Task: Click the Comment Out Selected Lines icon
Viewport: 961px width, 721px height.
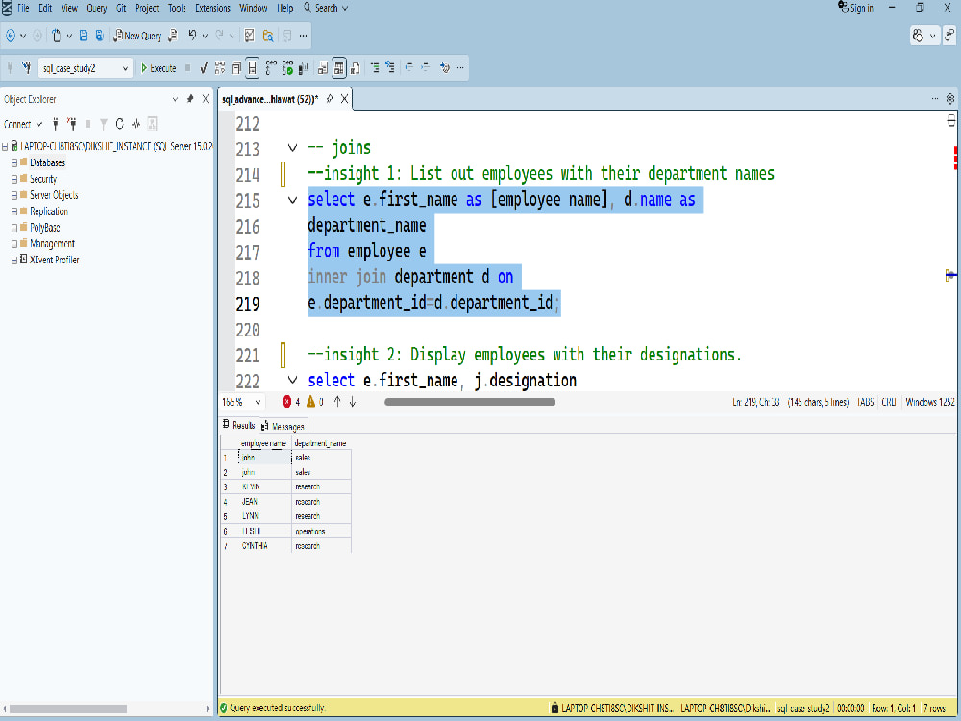Action: pos(375,68)
